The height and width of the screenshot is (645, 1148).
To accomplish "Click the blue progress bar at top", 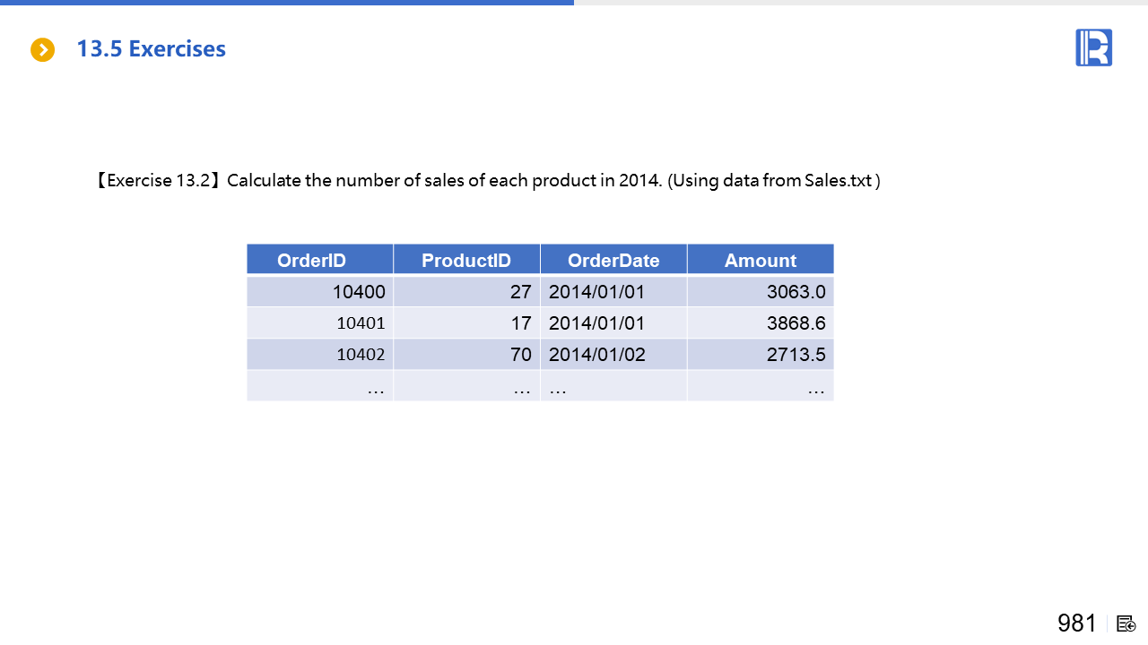I will point(287,3).
